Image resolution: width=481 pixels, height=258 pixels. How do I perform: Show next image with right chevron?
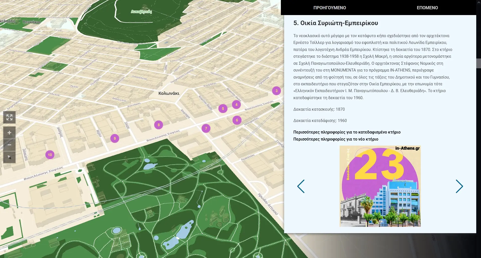[459, 186]
